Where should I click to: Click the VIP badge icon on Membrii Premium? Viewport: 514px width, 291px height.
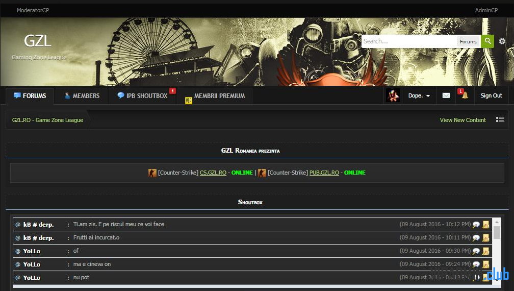[x=189, y=101]
